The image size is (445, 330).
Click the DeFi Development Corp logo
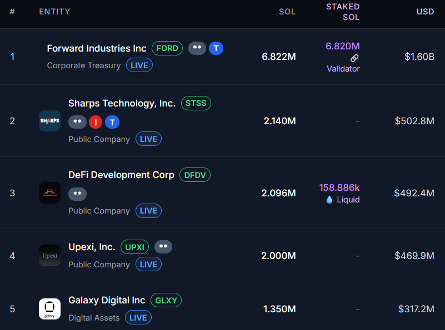coord(49,192)
